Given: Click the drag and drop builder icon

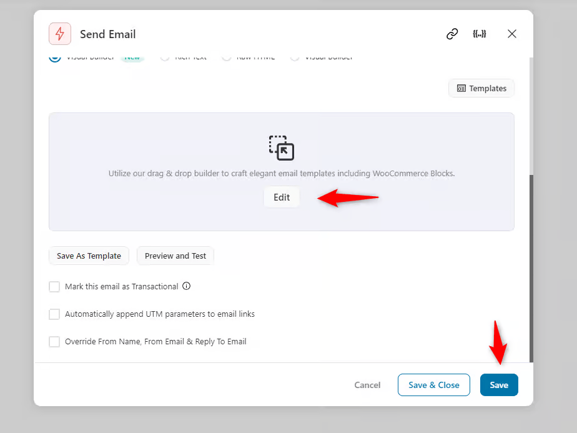Looking at the screenshot, I should tap(282, 148).
